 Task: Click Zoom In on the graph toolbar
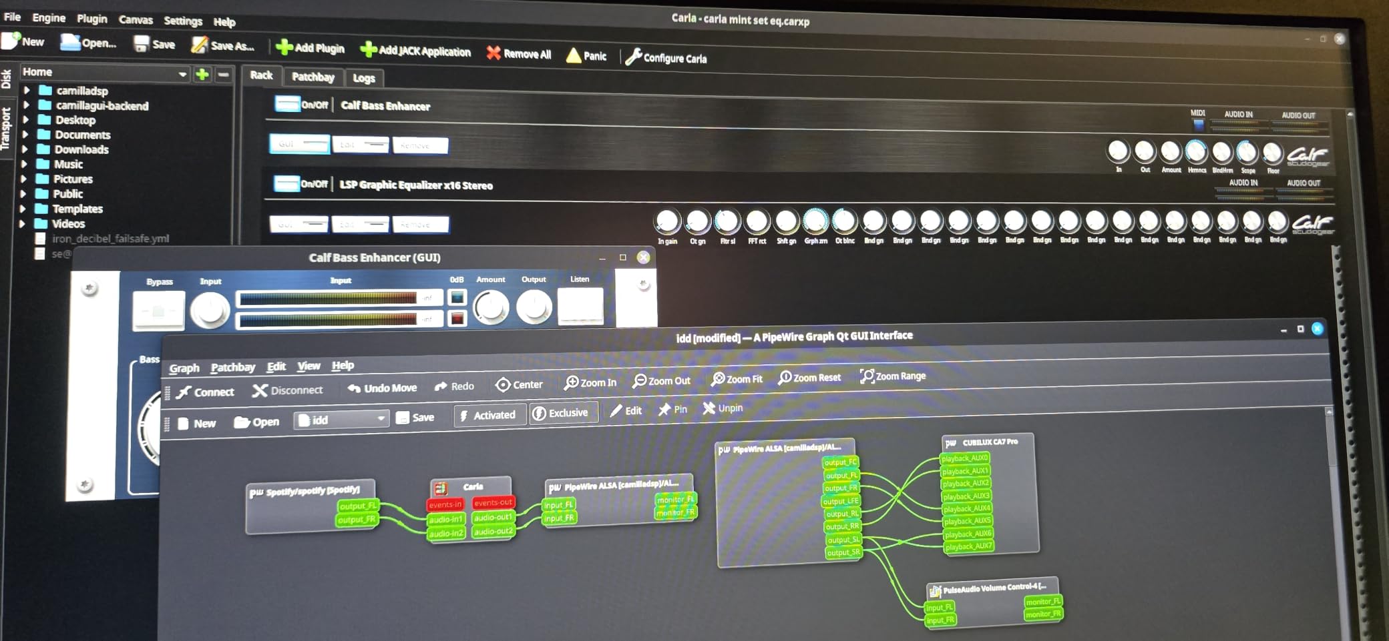tap(590, 382)
